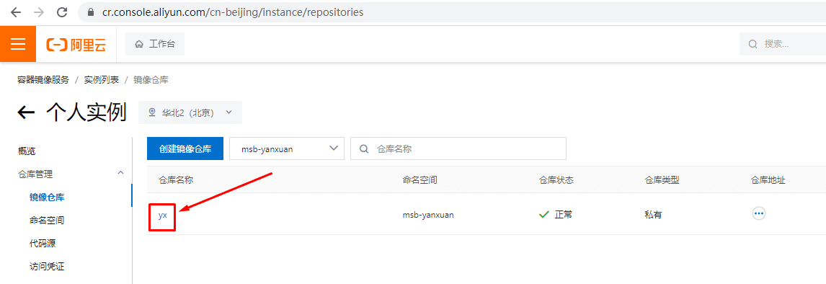
Task: Click the 仓库名称 search field
Action: point(458,148)
